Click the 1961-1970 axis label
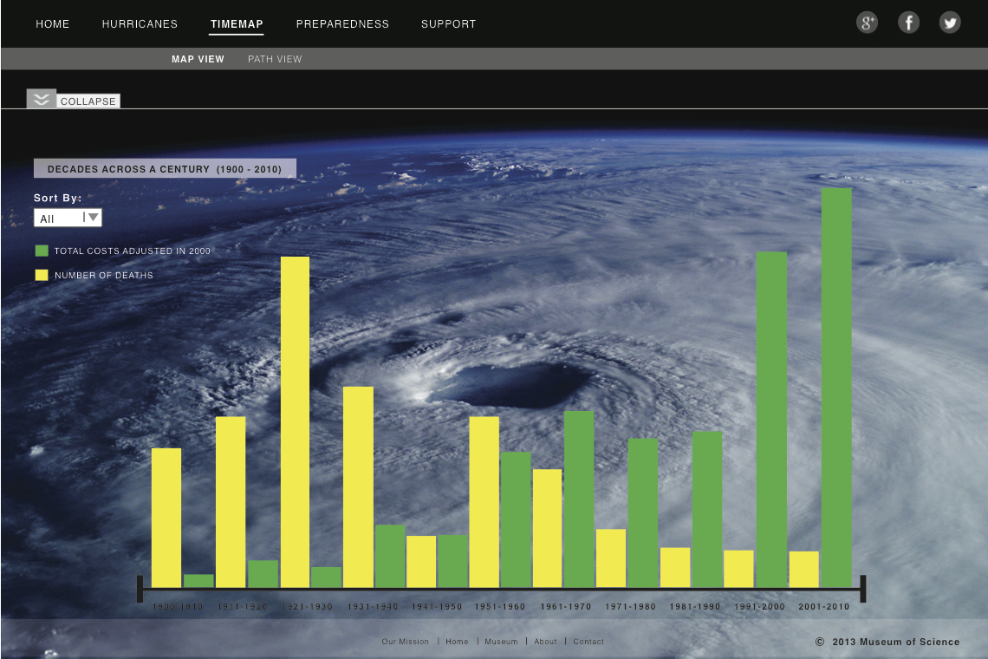 566,607
